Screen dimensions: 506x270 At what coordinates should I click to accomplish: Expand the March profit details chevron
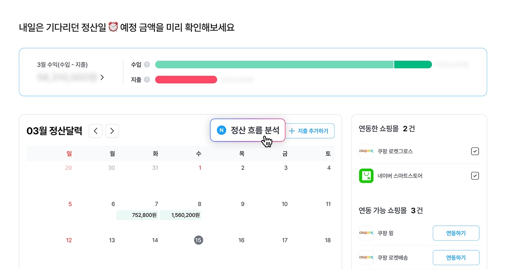click(x=102, y=78)
